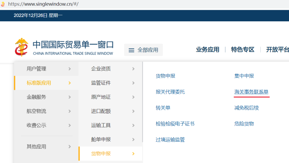Click the hamburger icon beside 全部应用
289x163 pixels.
(131, 50)
